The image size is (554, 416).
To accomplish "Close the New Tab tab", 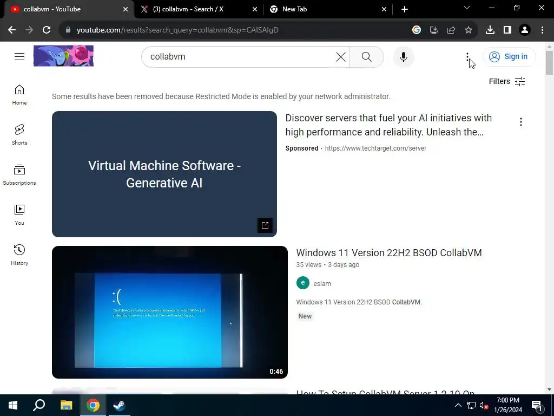I will pos(384,9).
